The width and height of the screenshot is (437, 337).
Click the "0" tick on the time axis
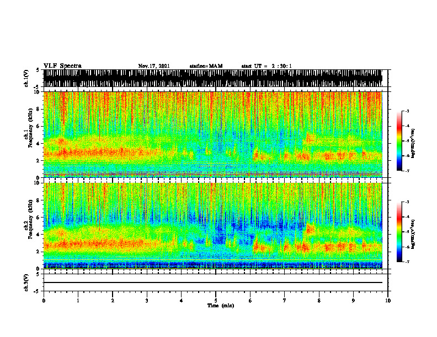pos(44,301)
